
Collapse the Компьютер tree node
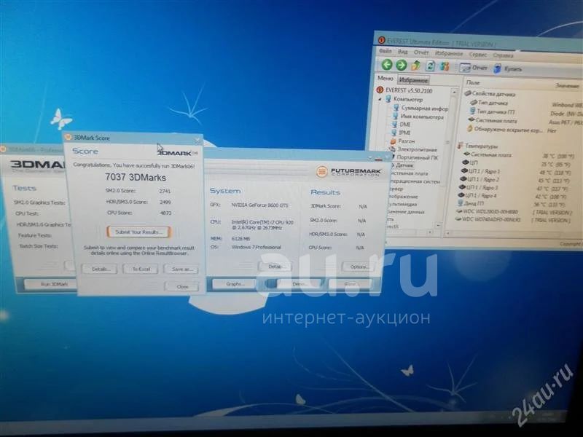[380, 99]
